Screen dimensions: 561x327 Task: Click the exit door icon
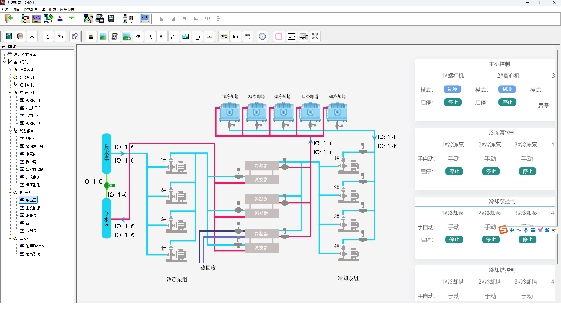(9, 19)
